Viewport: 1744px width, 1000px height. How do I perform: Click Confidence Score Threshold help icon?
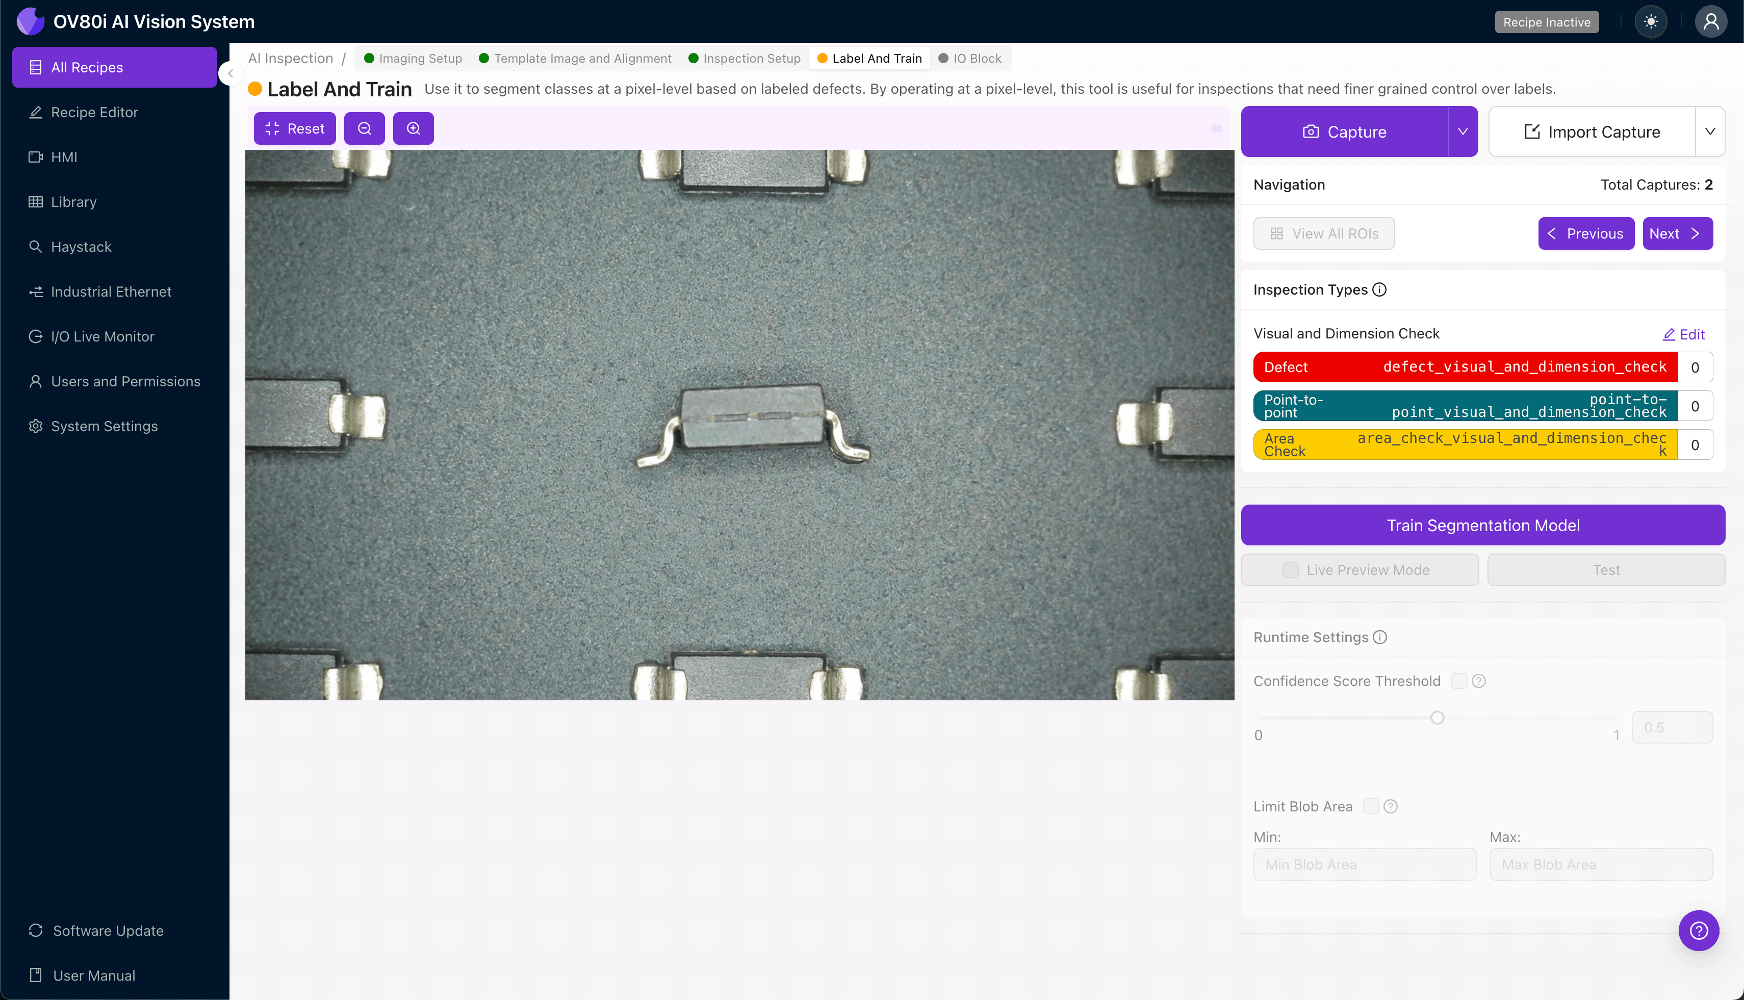click(x=1479, y=680)
